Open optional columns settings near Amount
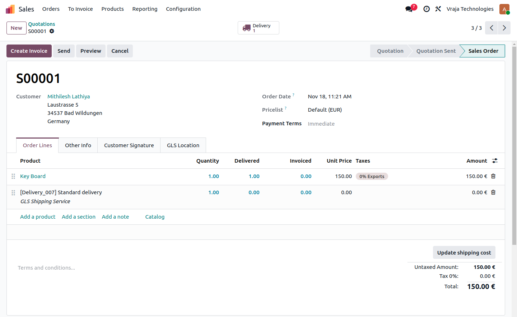The width and height of the screenshot is (517, 317). click(x=495, y=161)
